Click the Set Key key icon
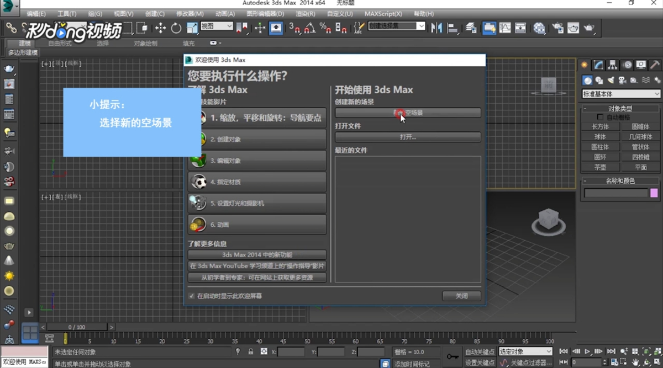The height and width of the screenshot is (368, 663). (452, 356)
